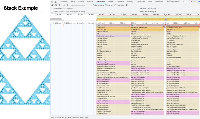Viewport: 200px width, 119px height.
Task: Click the Total blocking time status text
Action: 65,118
